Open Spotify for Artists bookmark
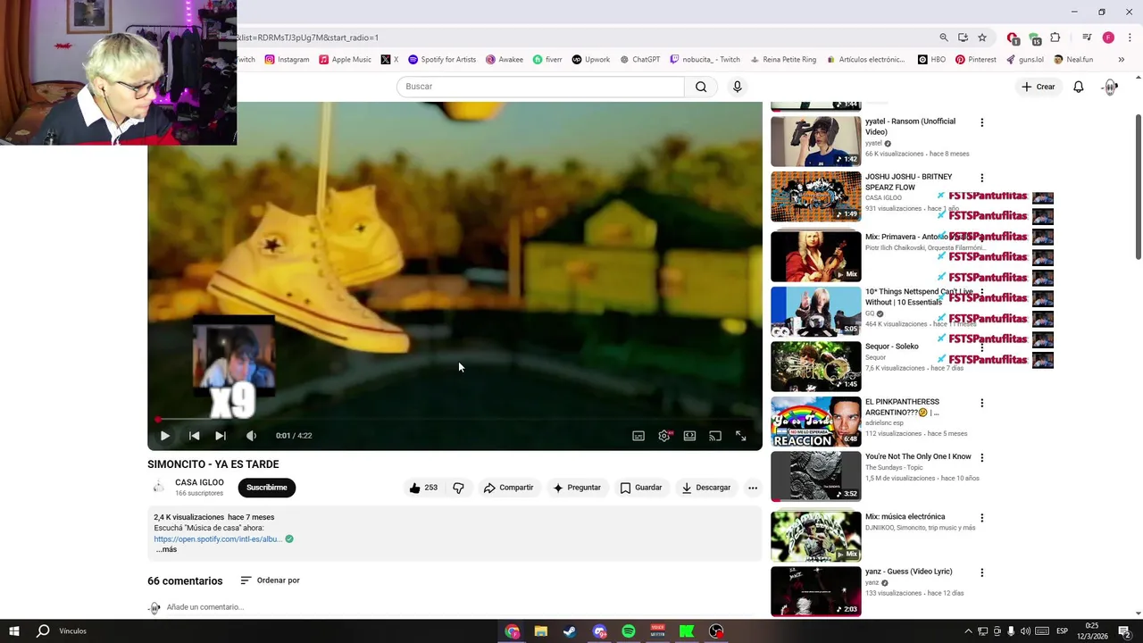 coord(442,60)
